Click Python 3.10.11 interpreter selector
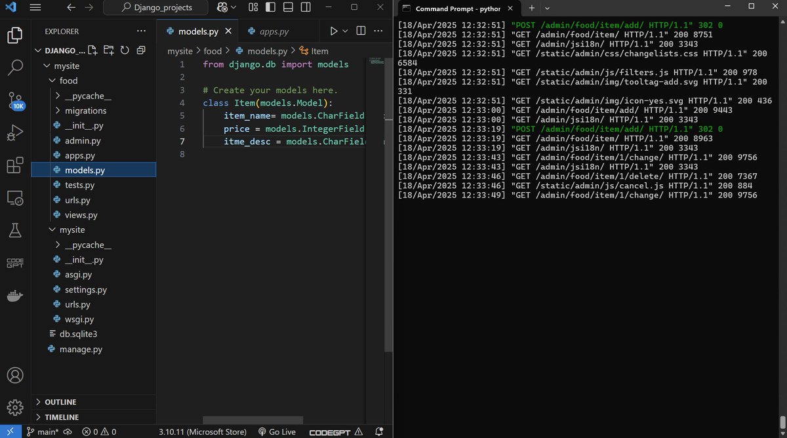 coord(203,431)
